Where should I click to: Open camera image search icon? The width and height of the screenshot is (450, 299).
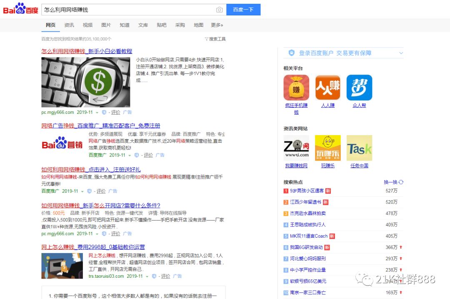(219, 10)
